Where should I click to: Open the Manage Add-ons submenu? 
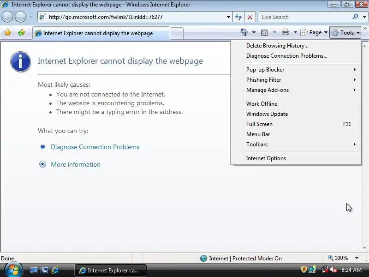coord(296,90)
